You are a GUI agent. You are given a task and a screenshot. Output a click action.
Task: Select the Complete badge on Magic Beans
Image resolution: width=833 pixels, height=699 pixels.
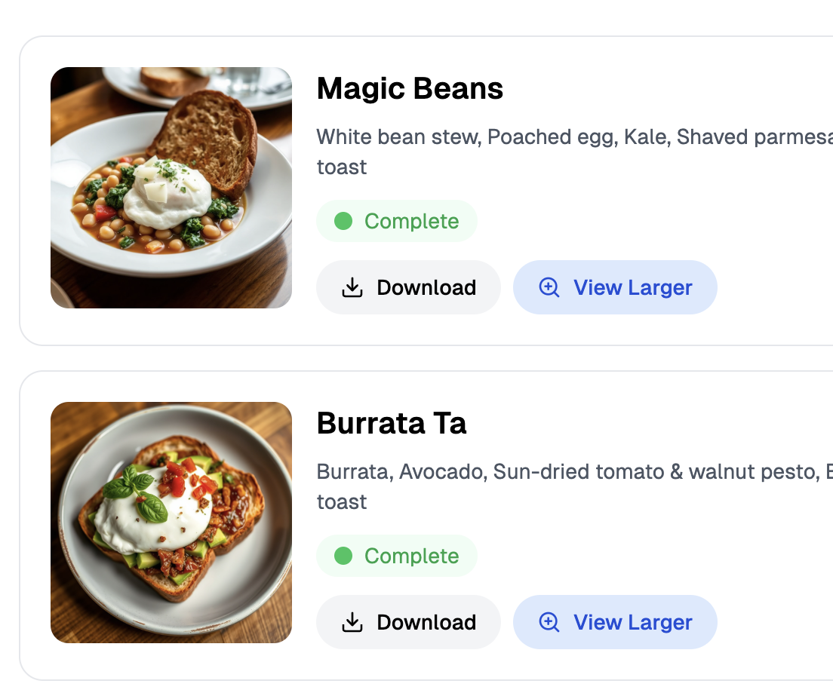coord(397,221)
